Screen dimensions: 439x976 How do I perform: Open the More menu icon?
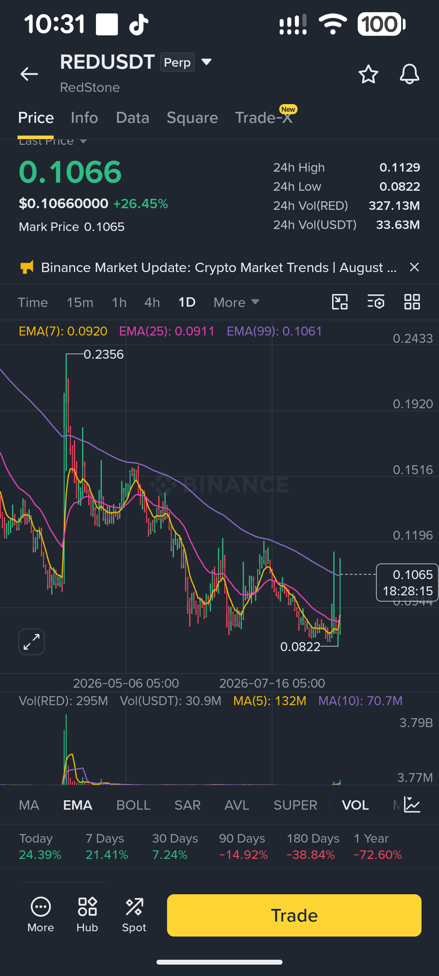click(x=41, y=915)
